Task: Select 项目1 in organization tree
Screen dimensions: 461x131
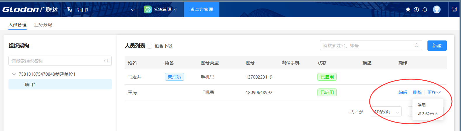Action: point(60,84)
